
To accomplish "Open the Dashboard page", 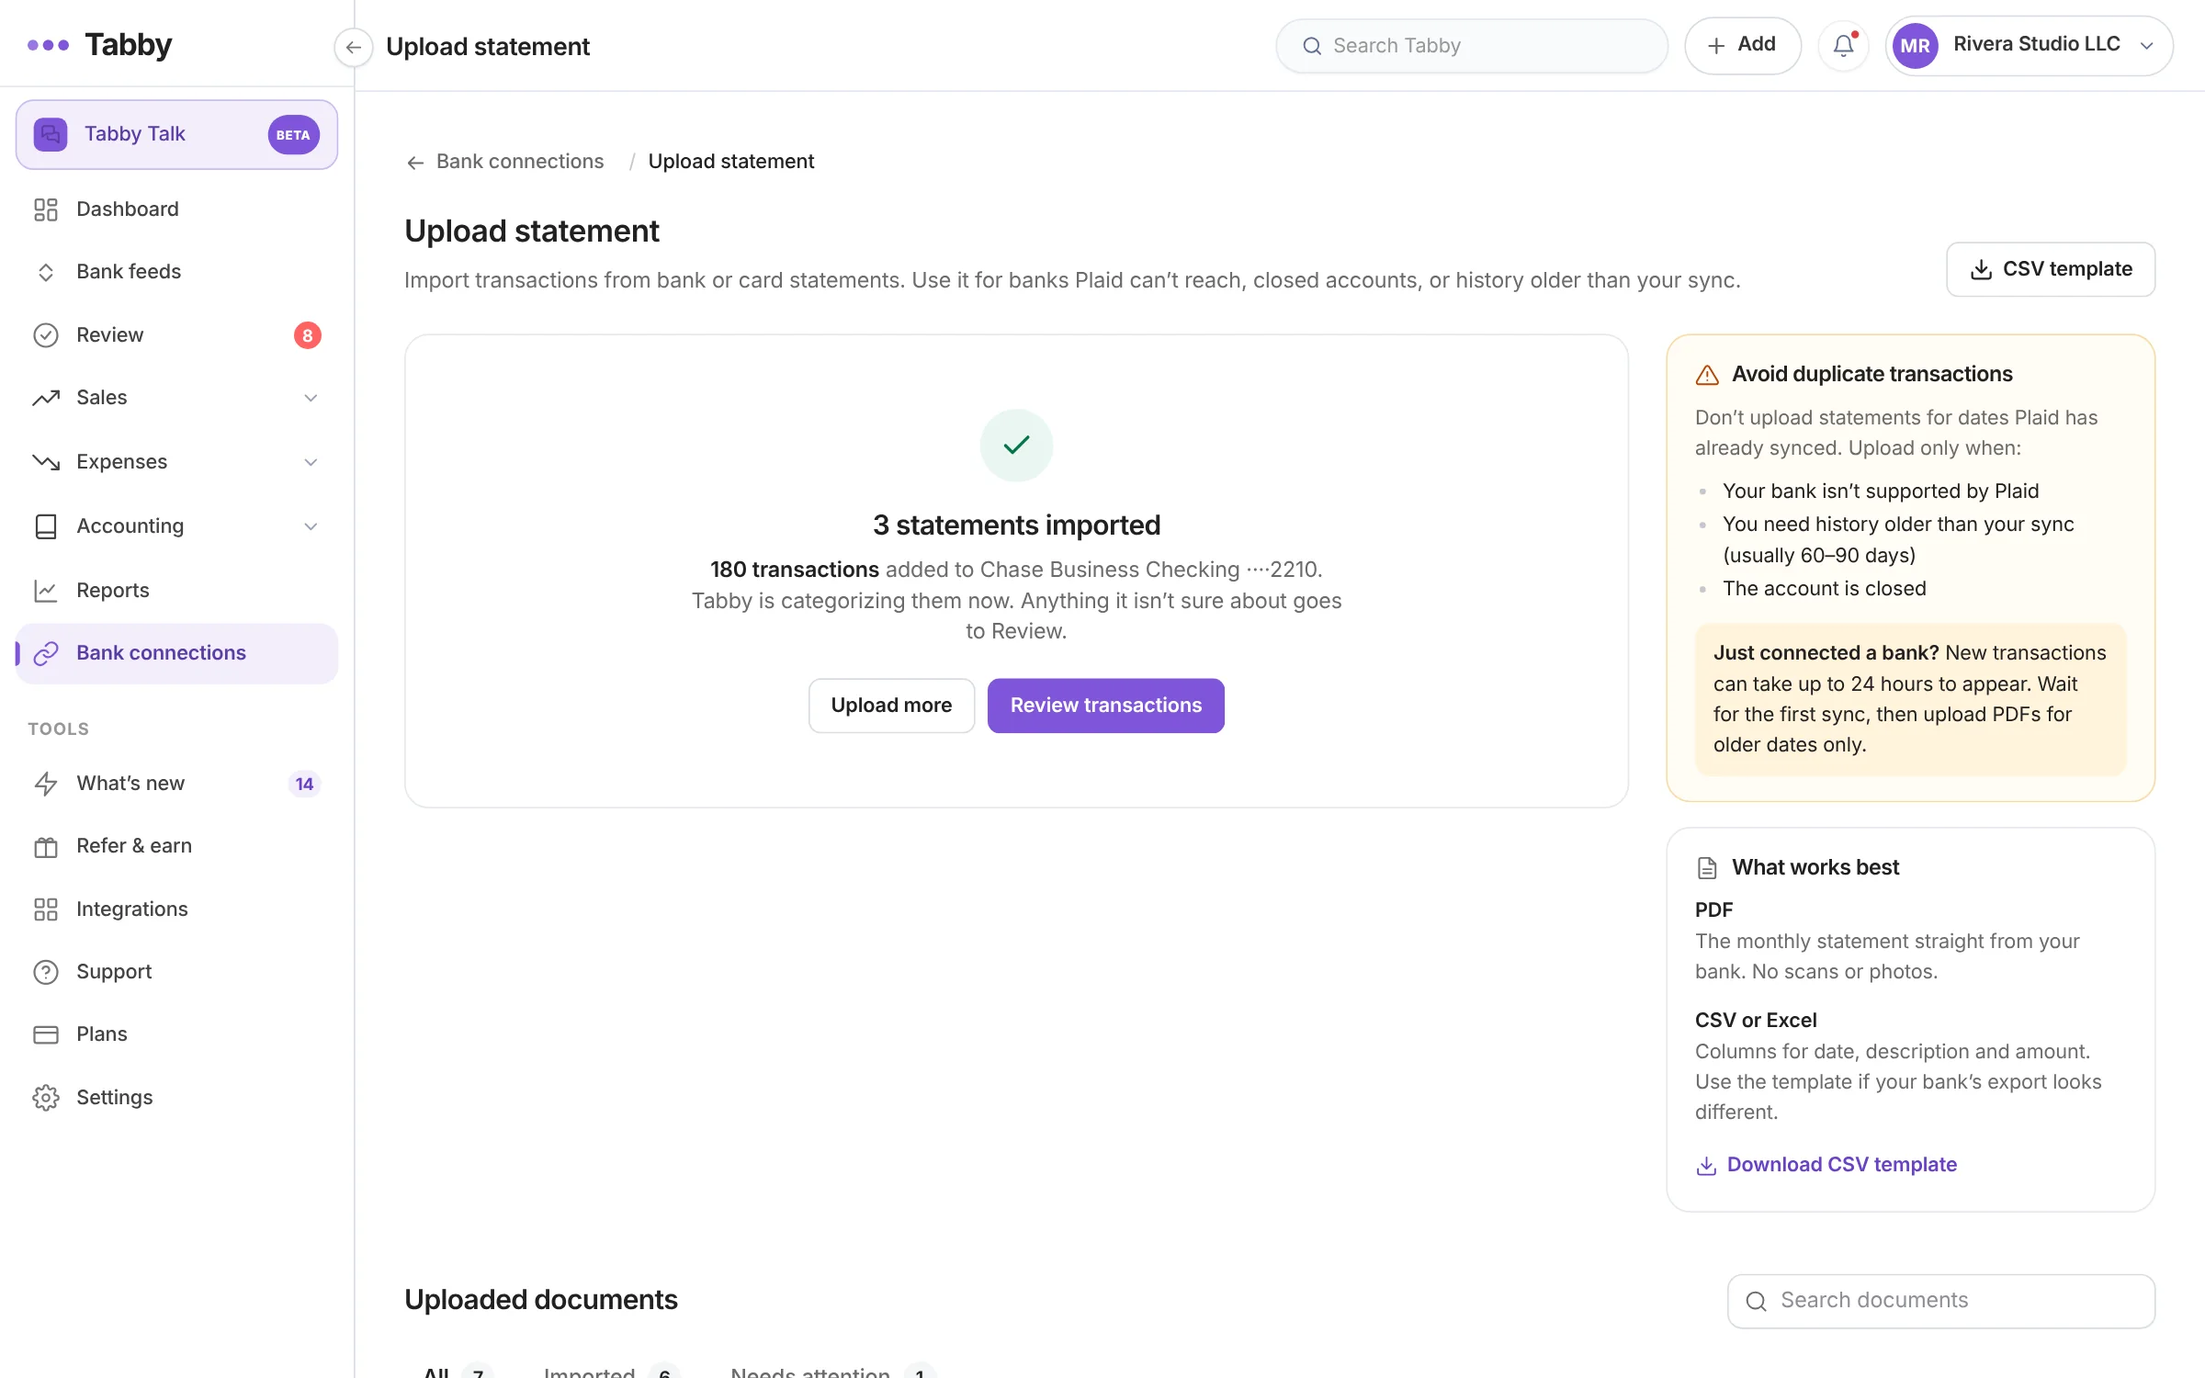I will [176, 209].
